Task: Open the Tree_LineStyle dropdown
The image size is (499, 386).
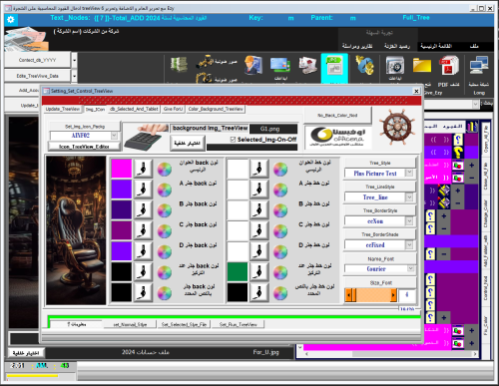Action: [x=409, y=197]
